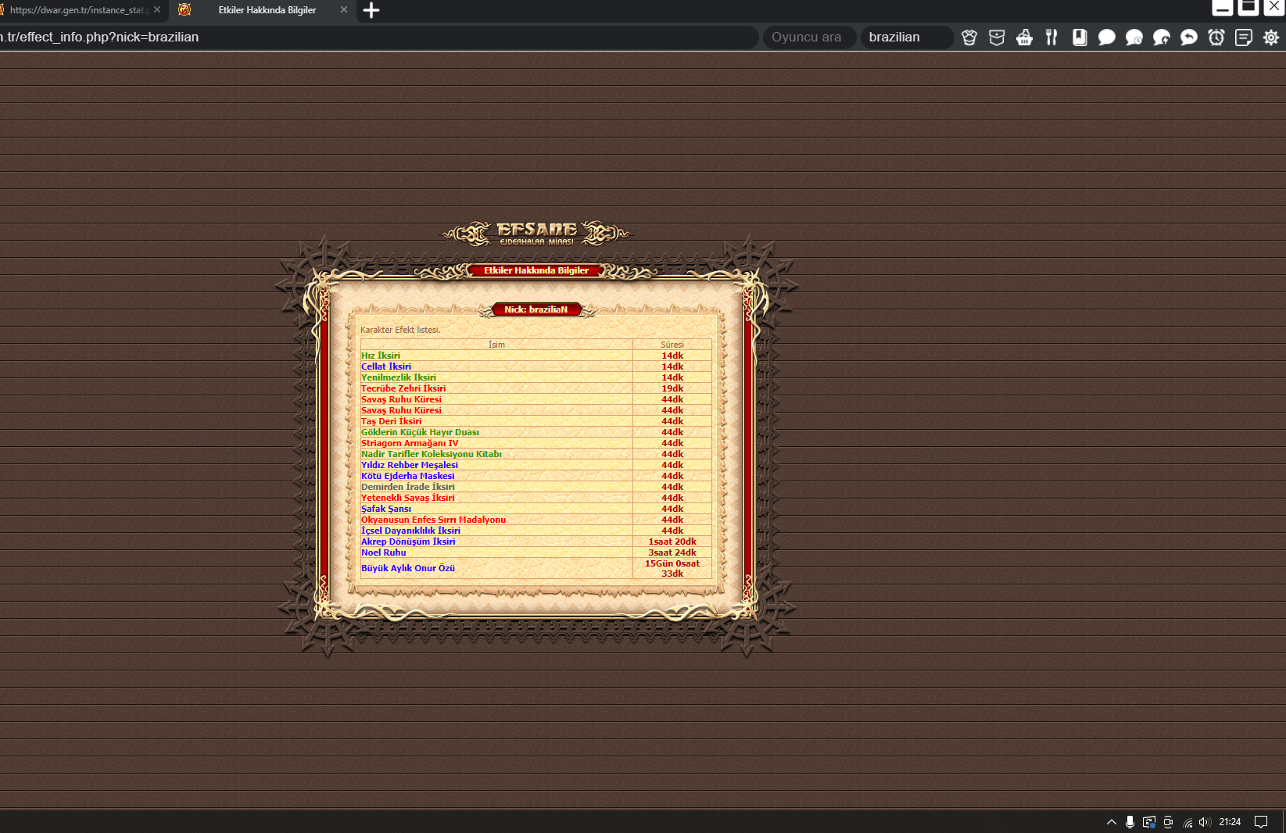Close the Etkiler Hakkında Bilgiler tab
This screenshot has width=1286, height=833.
[x=344, y=10]
